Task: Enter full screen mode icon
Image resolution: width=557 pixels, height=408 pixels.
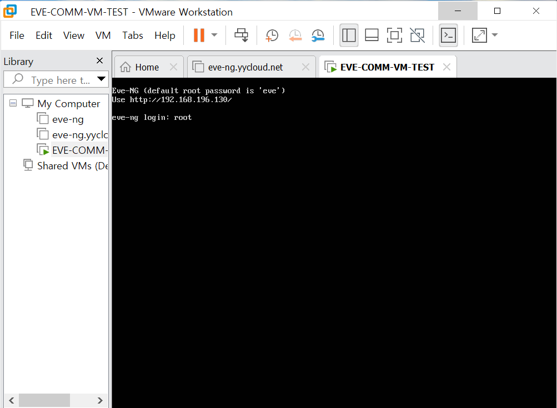Action: [394, 35]
